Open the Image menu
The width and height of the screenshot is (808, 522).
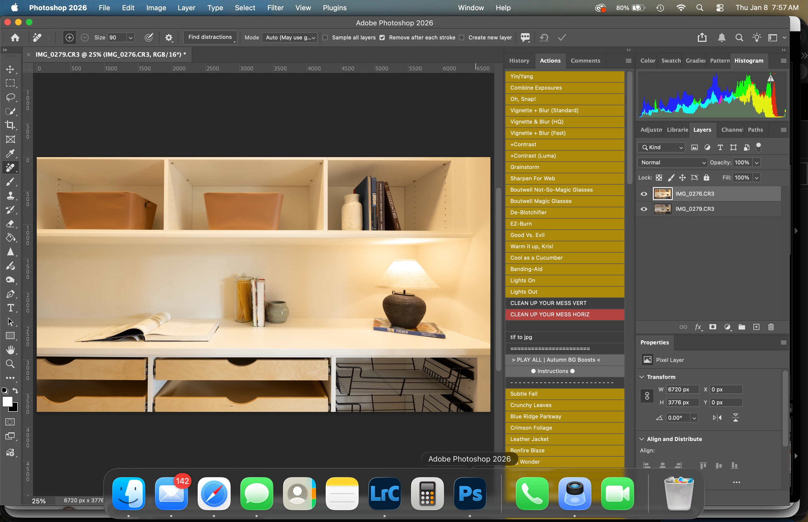[156, 8]
